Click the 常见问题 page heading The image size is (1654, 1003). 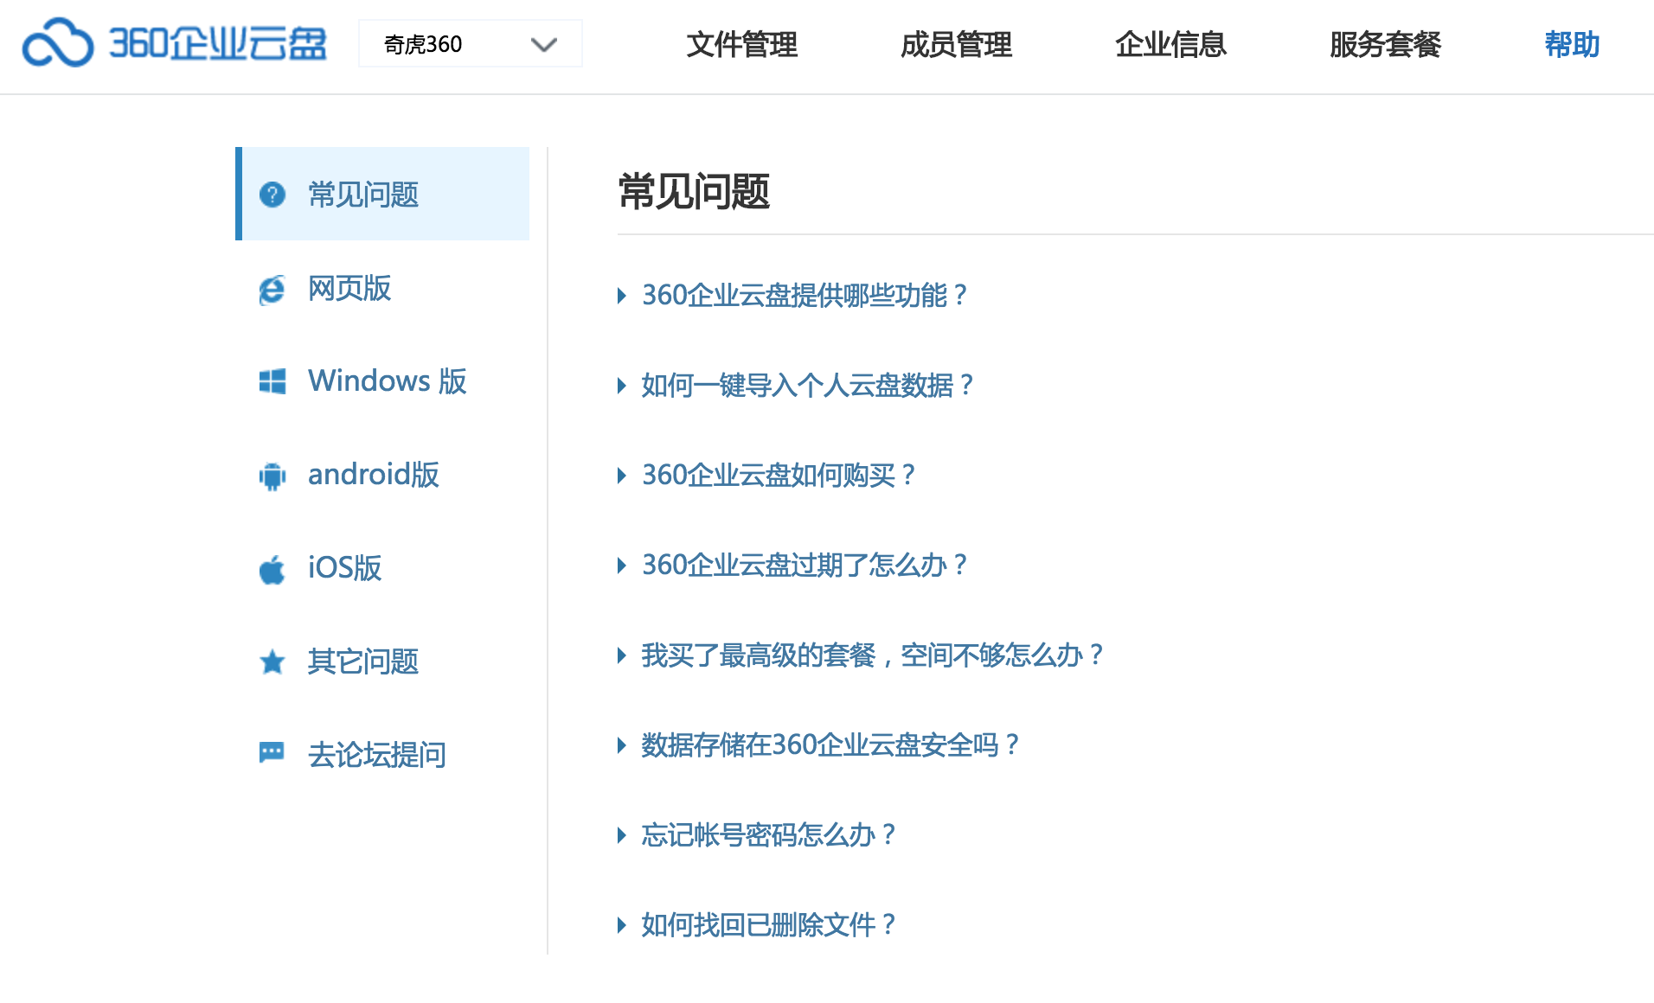pos(694,191)
